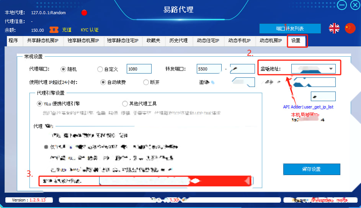Open the 共享静态机房IP tab

pyautogui.click(x=42, y=41)
